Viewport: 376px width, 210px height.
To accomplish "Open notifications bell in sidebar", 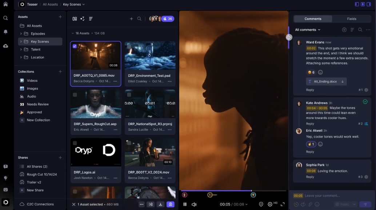I will click(5, 32).
